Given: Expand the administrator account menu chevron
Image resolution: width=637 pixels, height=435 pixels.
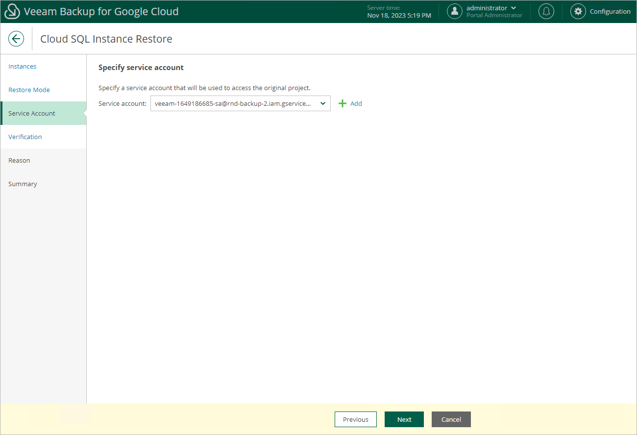Looking at the screenshot, I should coord(514,8).
